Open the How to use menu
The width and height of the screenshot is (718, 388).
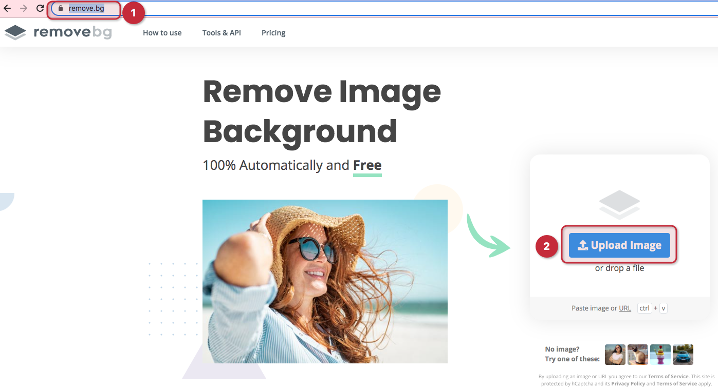pyautogui.click(x=162, y=33)
